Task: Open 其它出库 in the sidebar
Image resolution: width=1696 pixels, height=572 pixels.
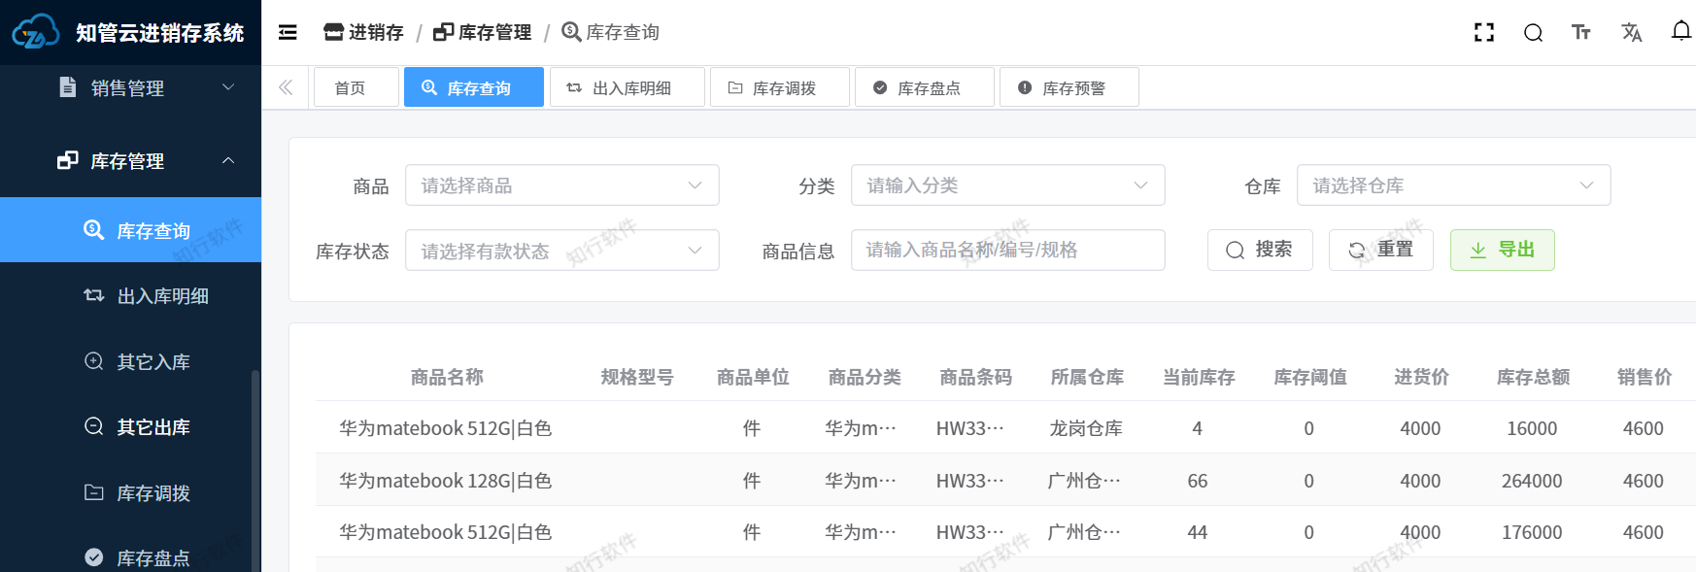Action: point(153,427)
